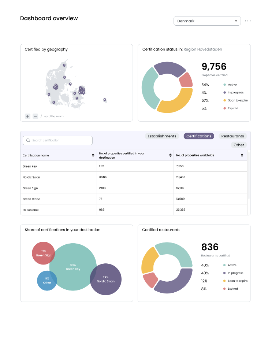Sort by Certification name column arrows
Viewport: 268px width, 337px height.
click(93, 155)
